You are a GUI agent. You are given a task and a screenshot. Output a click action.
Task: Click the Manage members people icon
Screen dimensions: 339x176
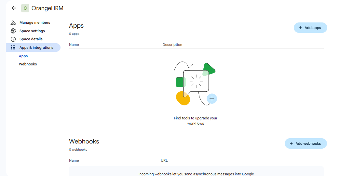pos(13,22)
